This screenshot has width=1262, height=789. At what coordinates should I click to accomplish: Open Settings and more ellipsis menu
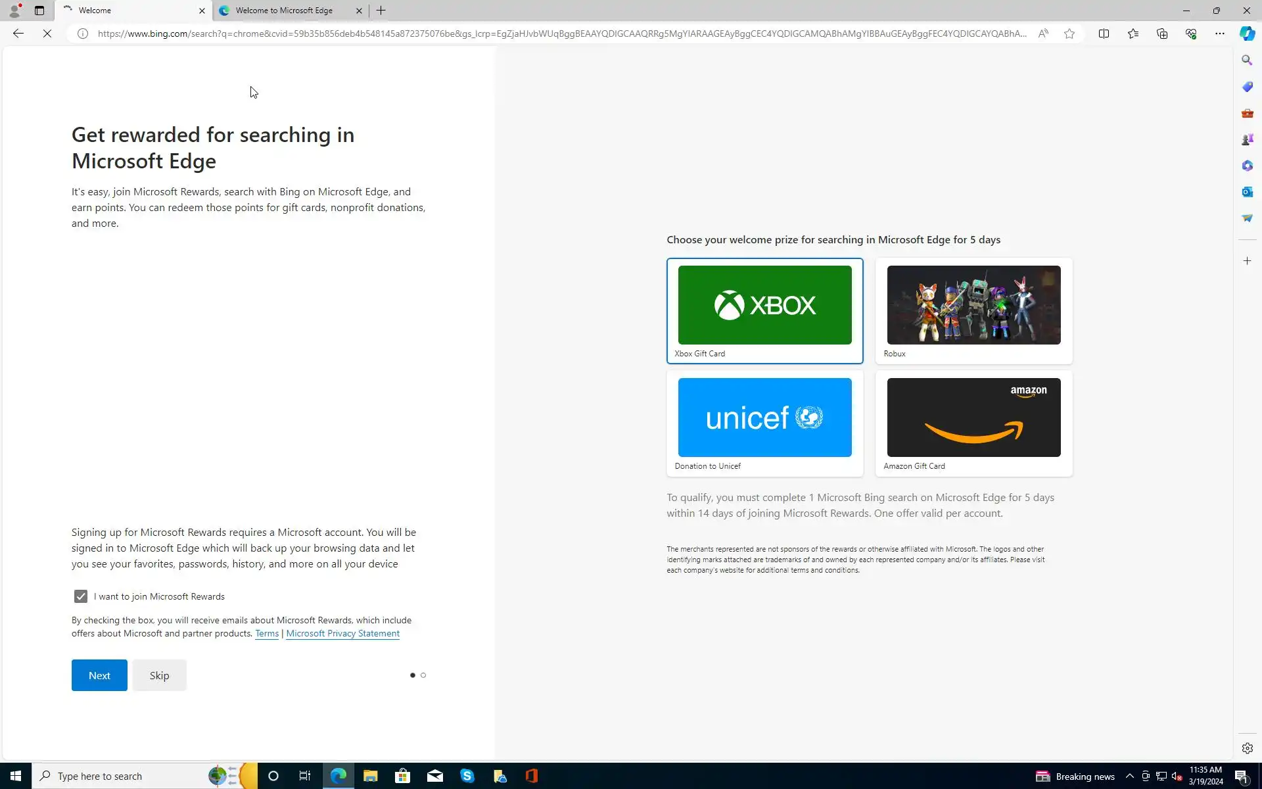(x=1219, y=34)
